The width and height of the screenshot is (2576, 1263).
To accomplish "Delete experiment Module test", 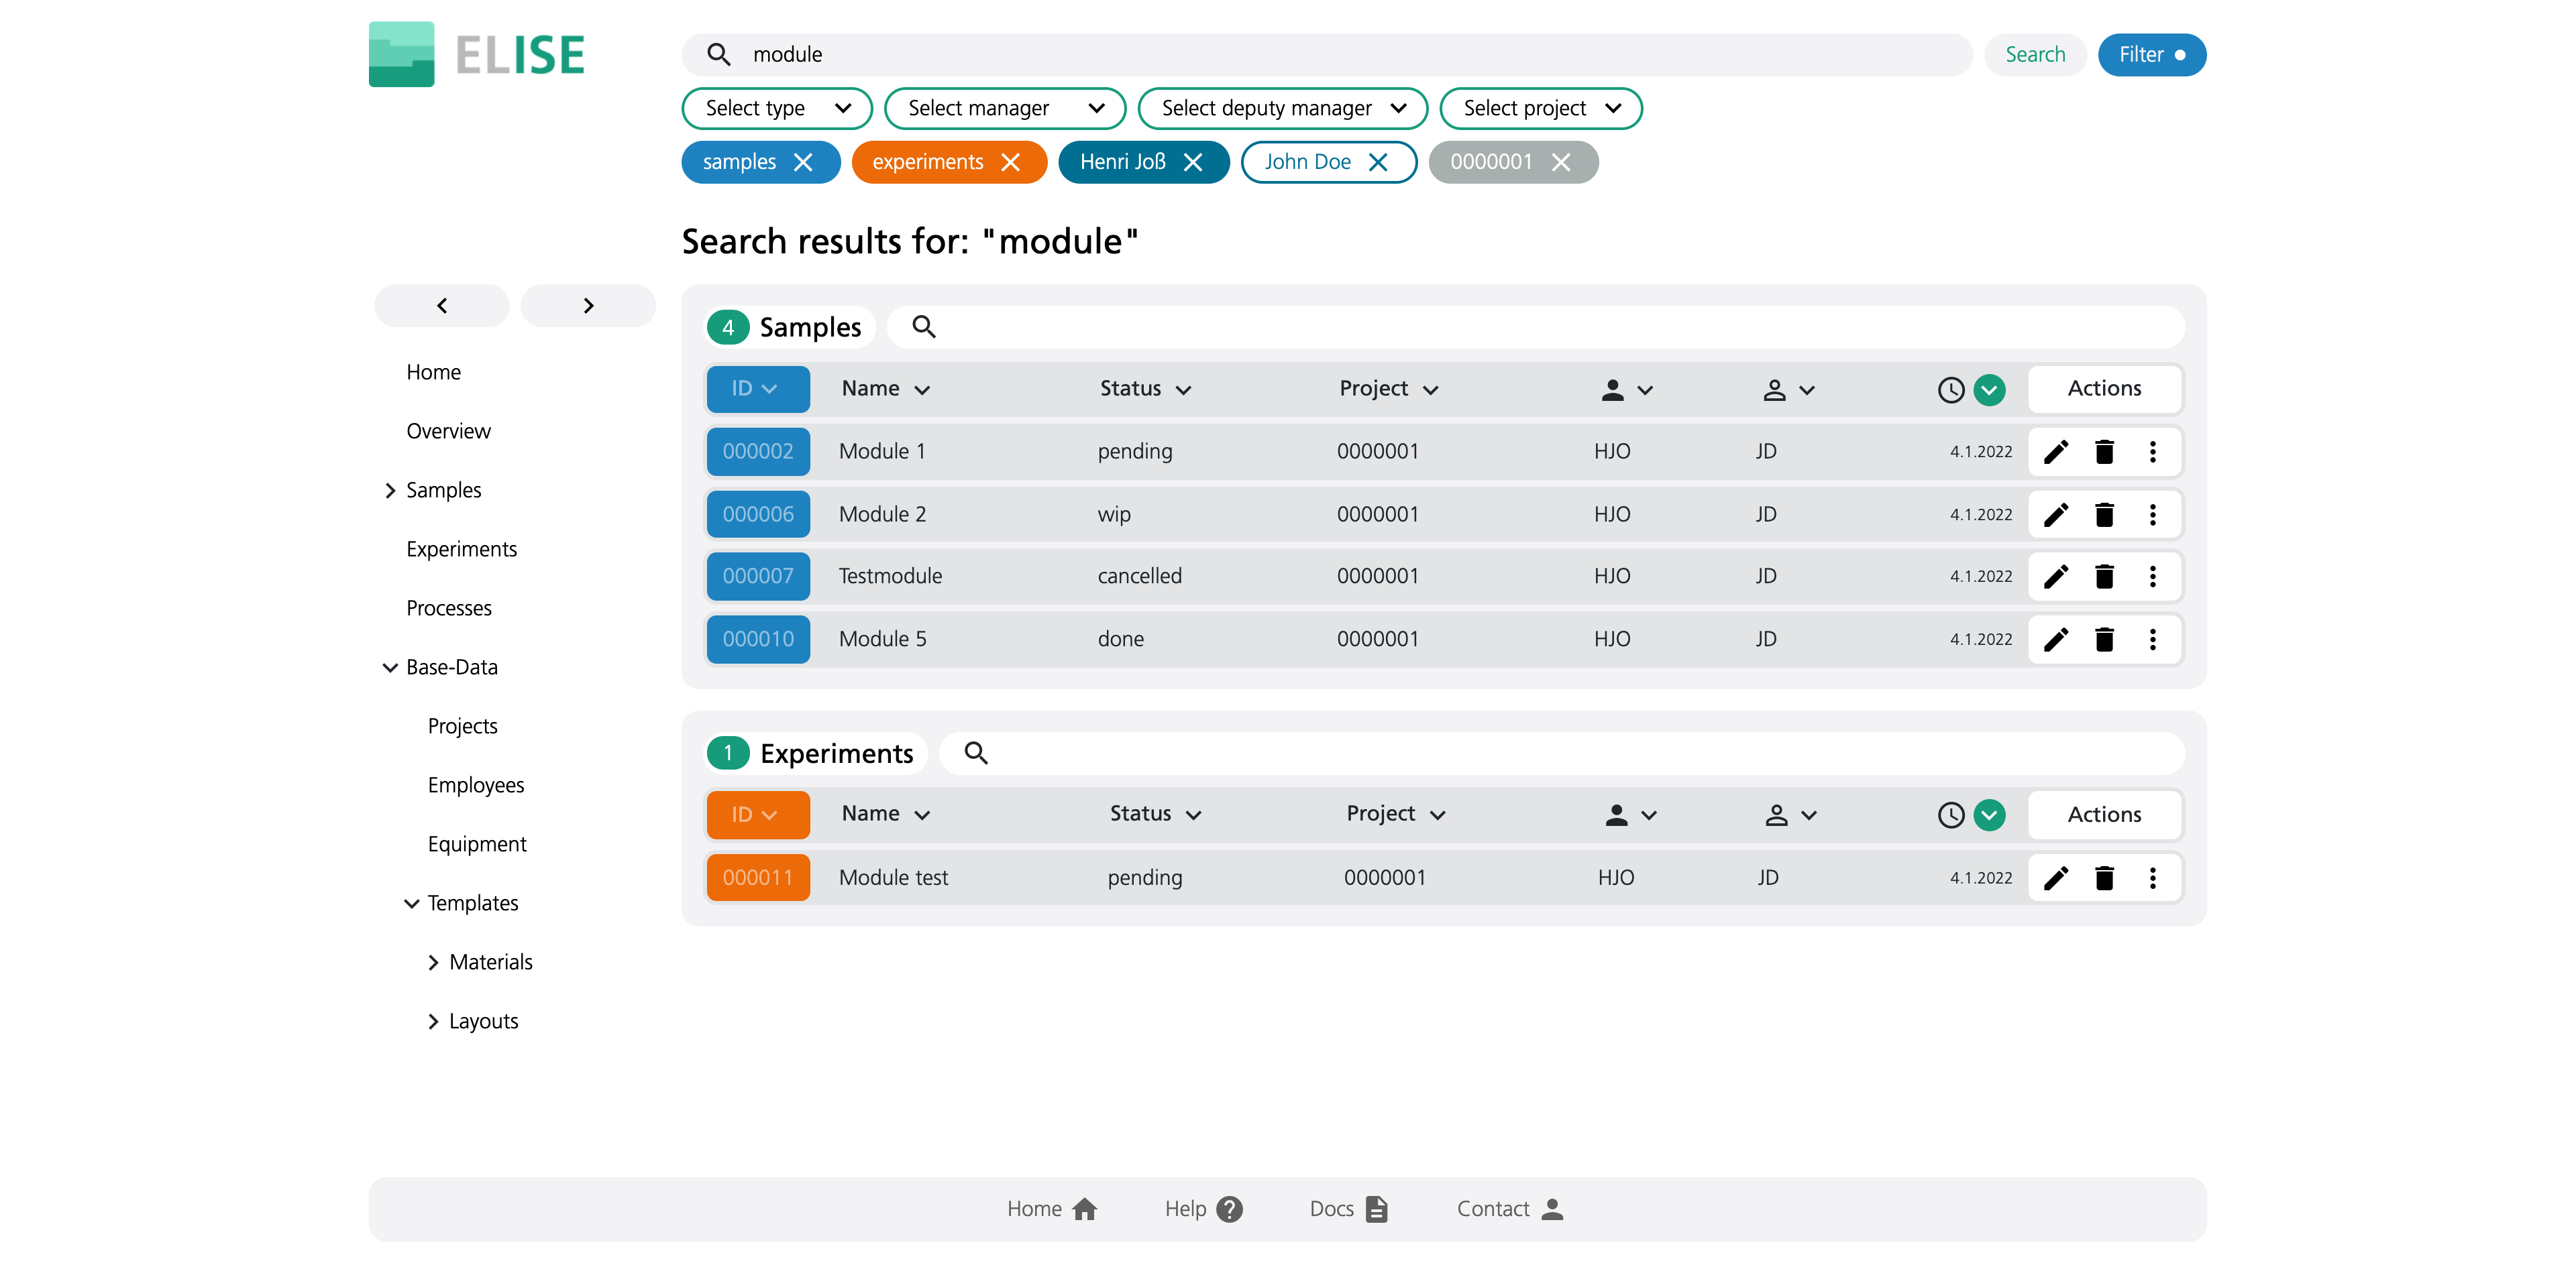I will 2104,878.
